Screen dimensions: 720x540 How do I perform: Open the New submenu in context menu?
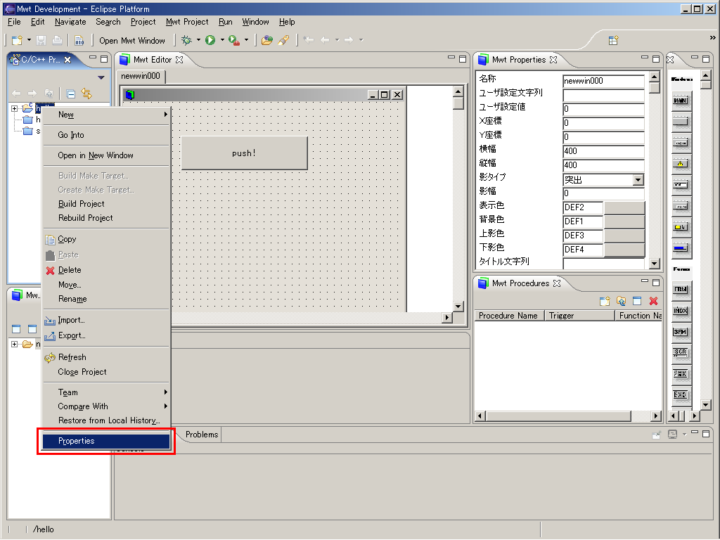106,115
